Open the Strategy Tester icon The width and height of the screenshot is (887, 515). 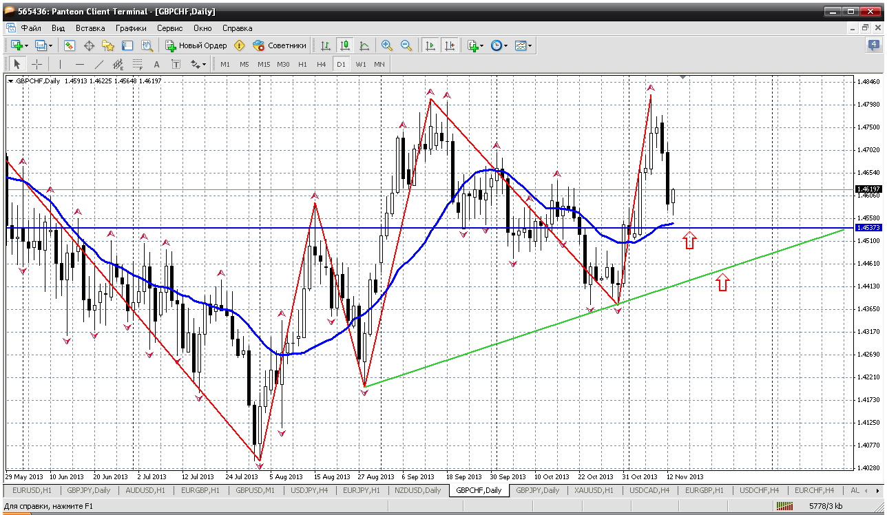147,45
